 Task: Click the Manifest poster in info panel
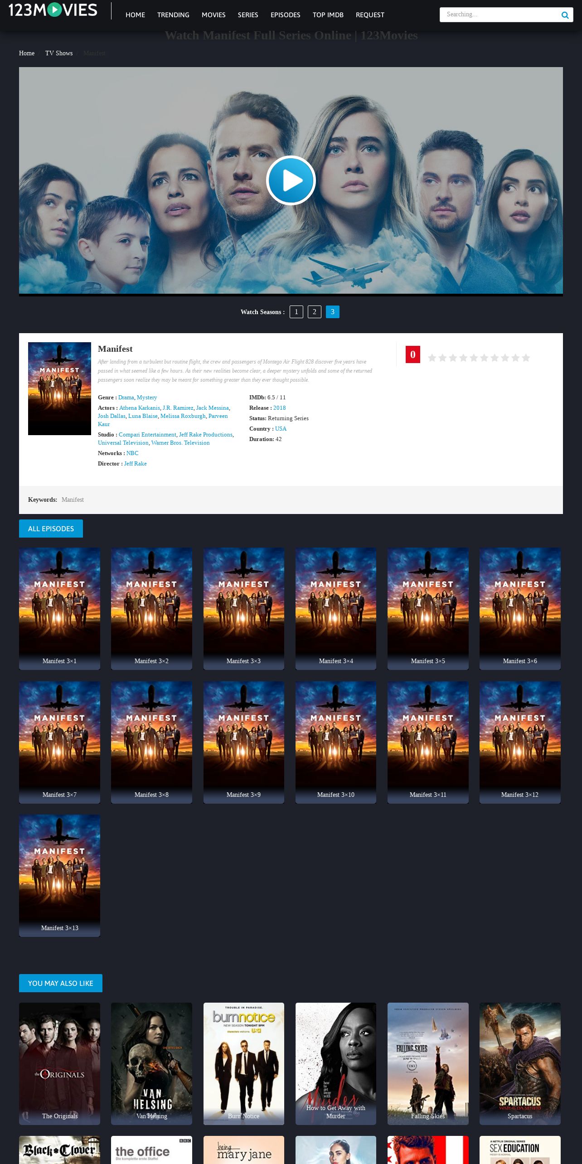tap(59, 388)
